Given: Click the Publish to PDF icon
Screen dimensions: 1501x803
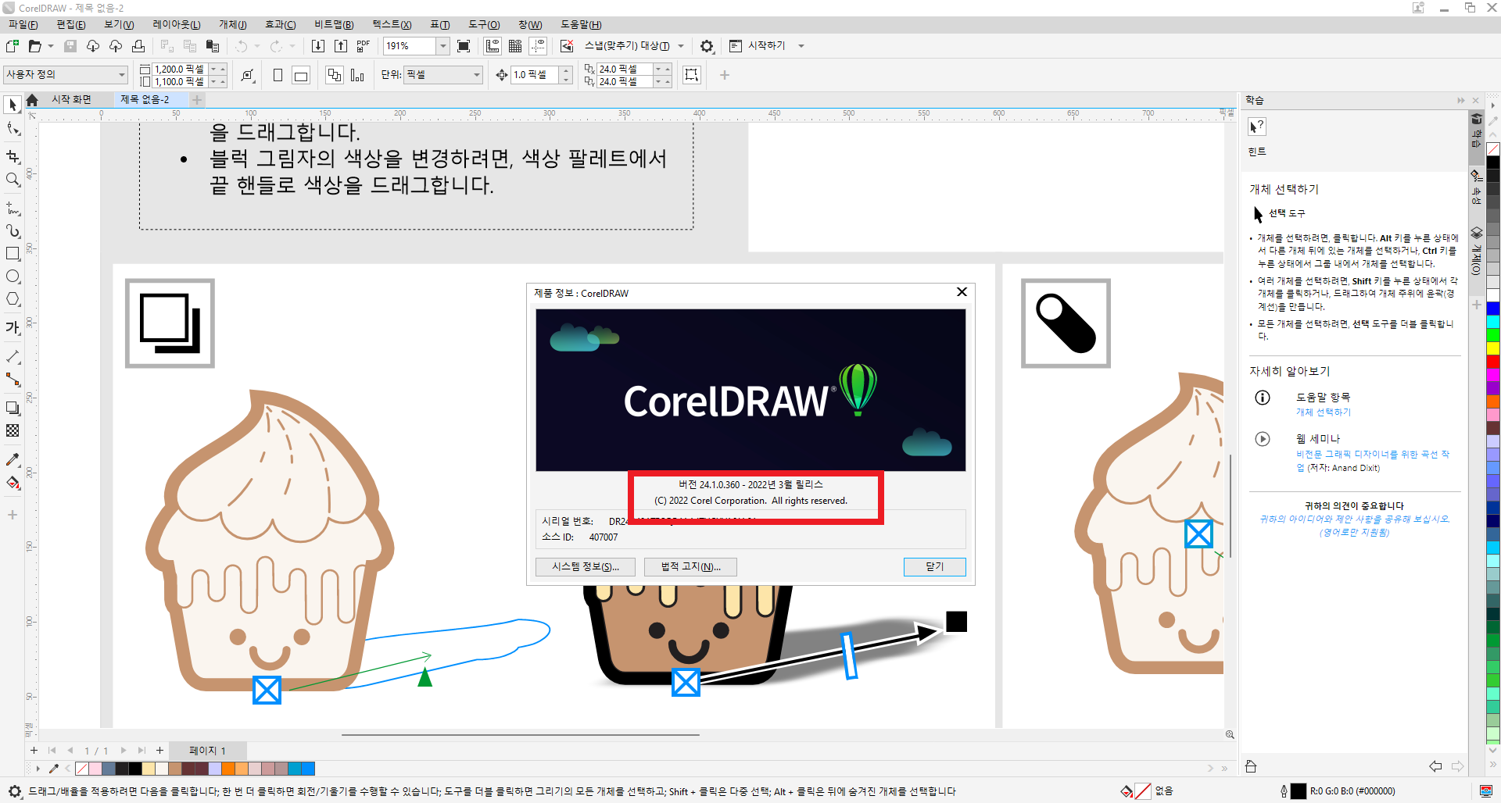Looking at the screenshot, I should pos(364,46).
